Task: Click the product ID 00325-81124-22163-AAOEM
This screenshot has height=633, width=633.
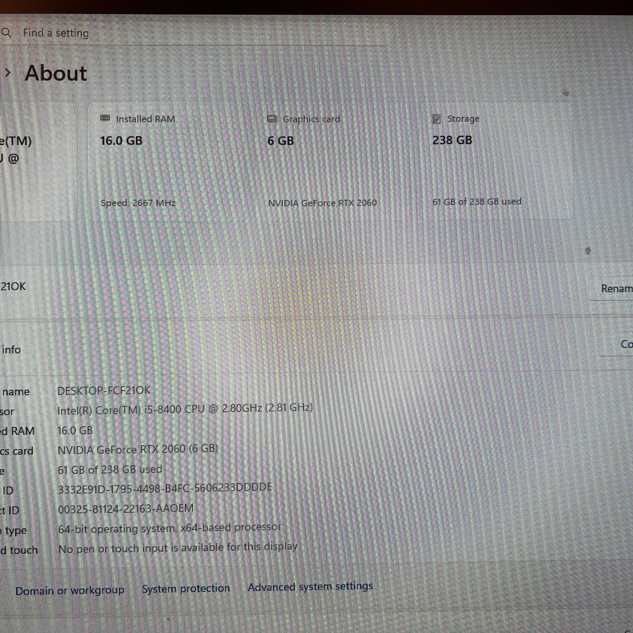Action: 126,508
